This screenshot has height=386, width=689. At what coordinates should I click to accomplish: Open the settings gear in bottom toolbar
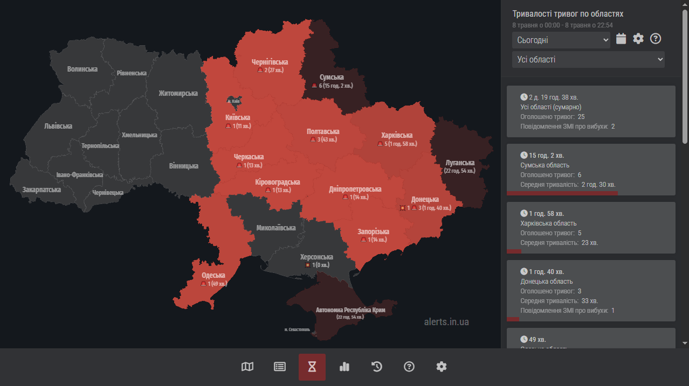442,367
